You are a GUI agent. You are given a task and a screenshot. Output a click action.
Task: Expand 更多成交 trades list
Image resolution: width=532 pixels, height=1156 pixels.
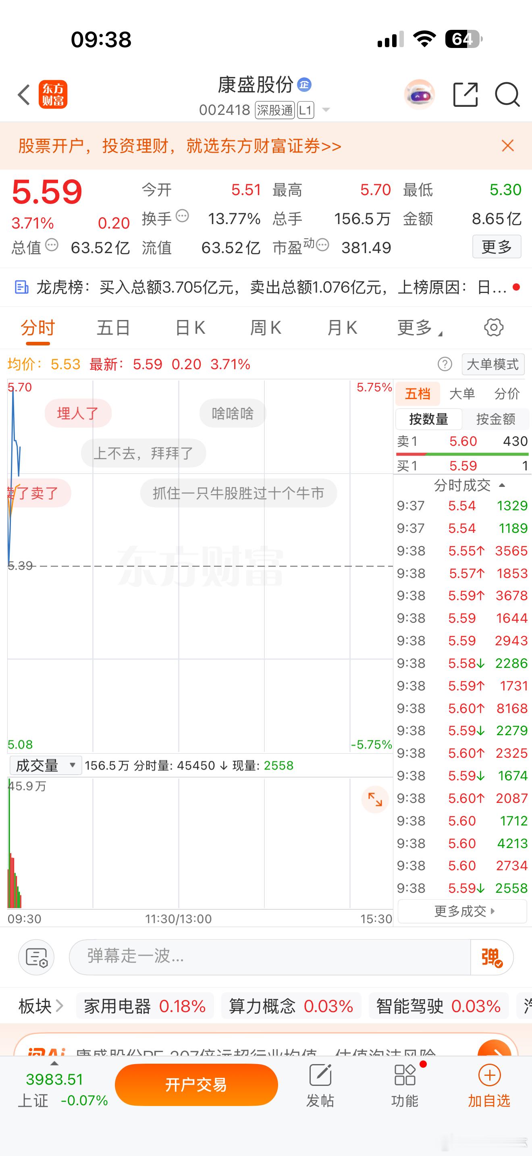click(462, 911)
